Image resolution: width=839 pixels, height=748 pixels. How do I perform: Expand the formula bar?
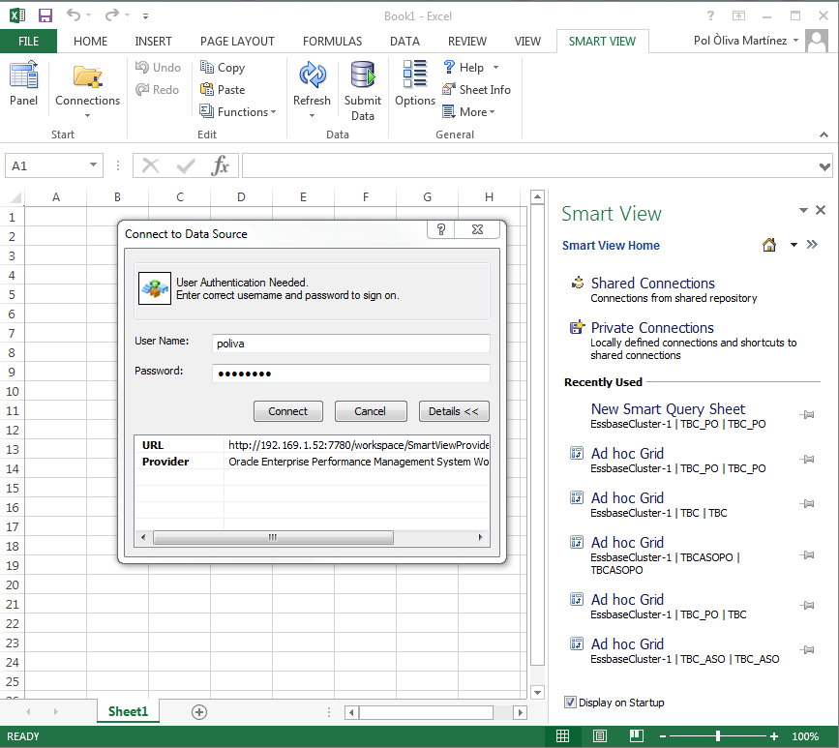click(824, 167)
